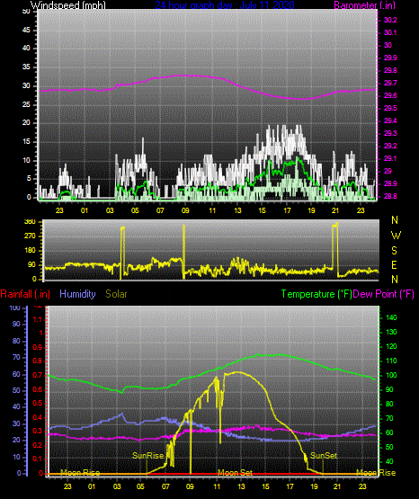Click the Rainfall (.in) legend label

[25, 294]
